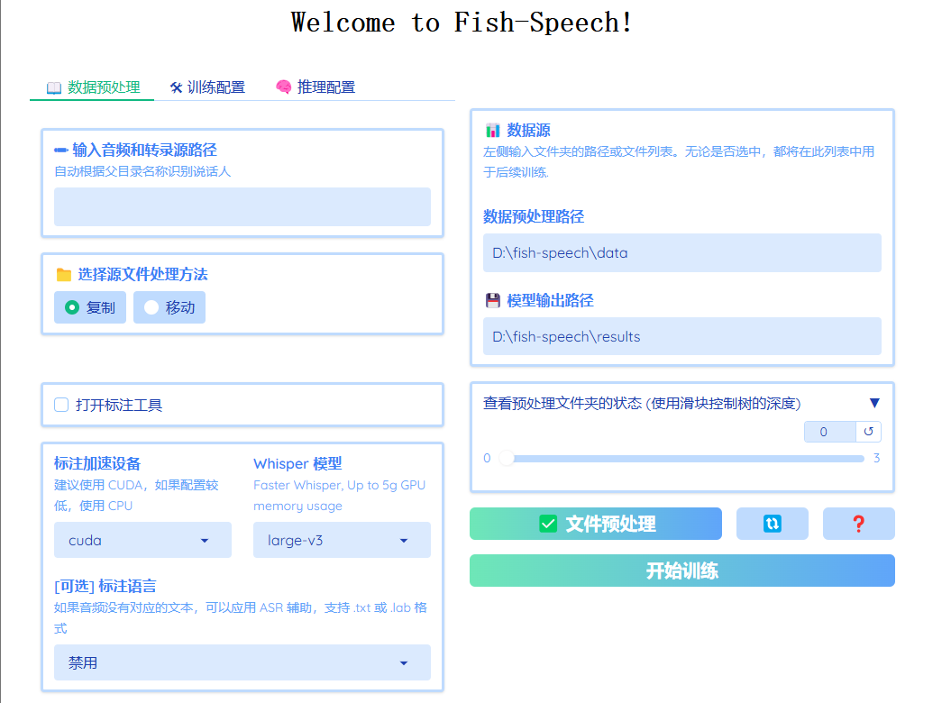The width and height of the screenshot is (951, 703).
Task: Collapse the 查看预处理文件夹的状态 accordion arrow
Action: 874,404
